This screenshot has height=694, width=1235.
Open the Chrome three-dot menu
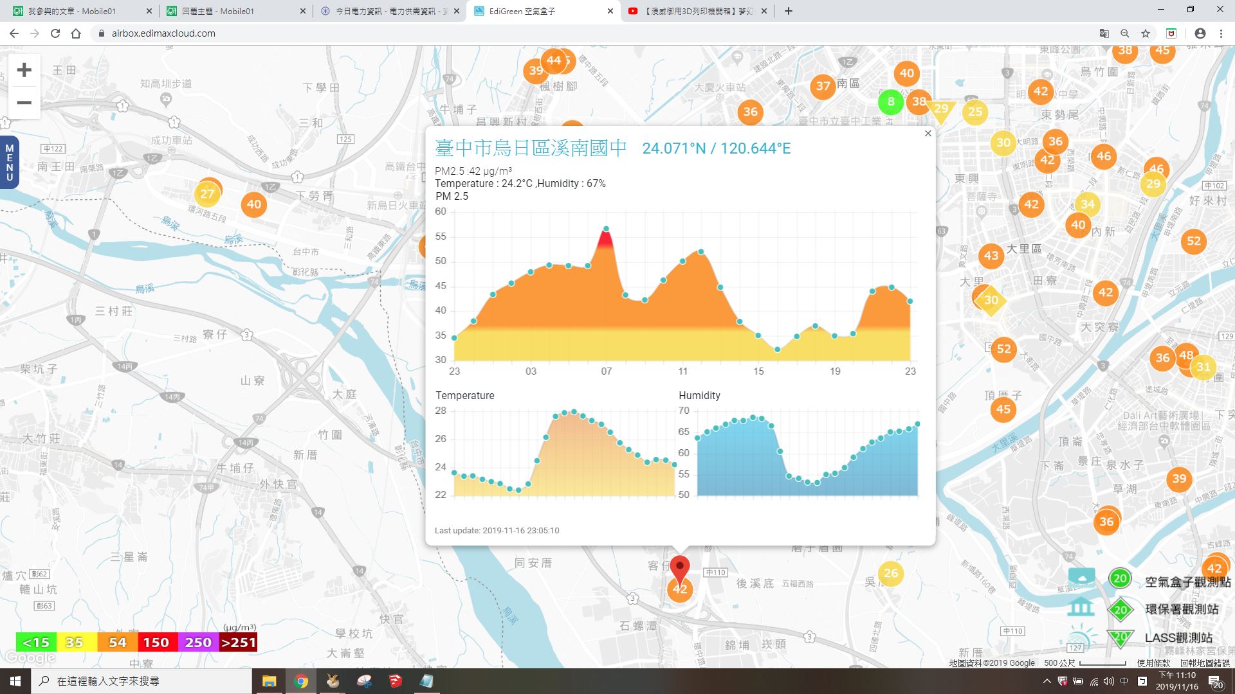click(1221, 33)
